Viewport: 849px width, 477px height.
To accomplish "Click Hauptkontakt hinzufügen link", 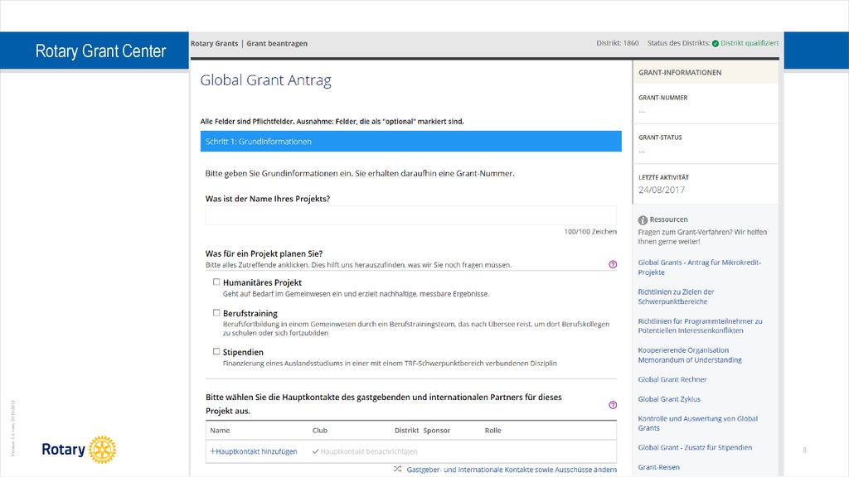I will point(254,451).
